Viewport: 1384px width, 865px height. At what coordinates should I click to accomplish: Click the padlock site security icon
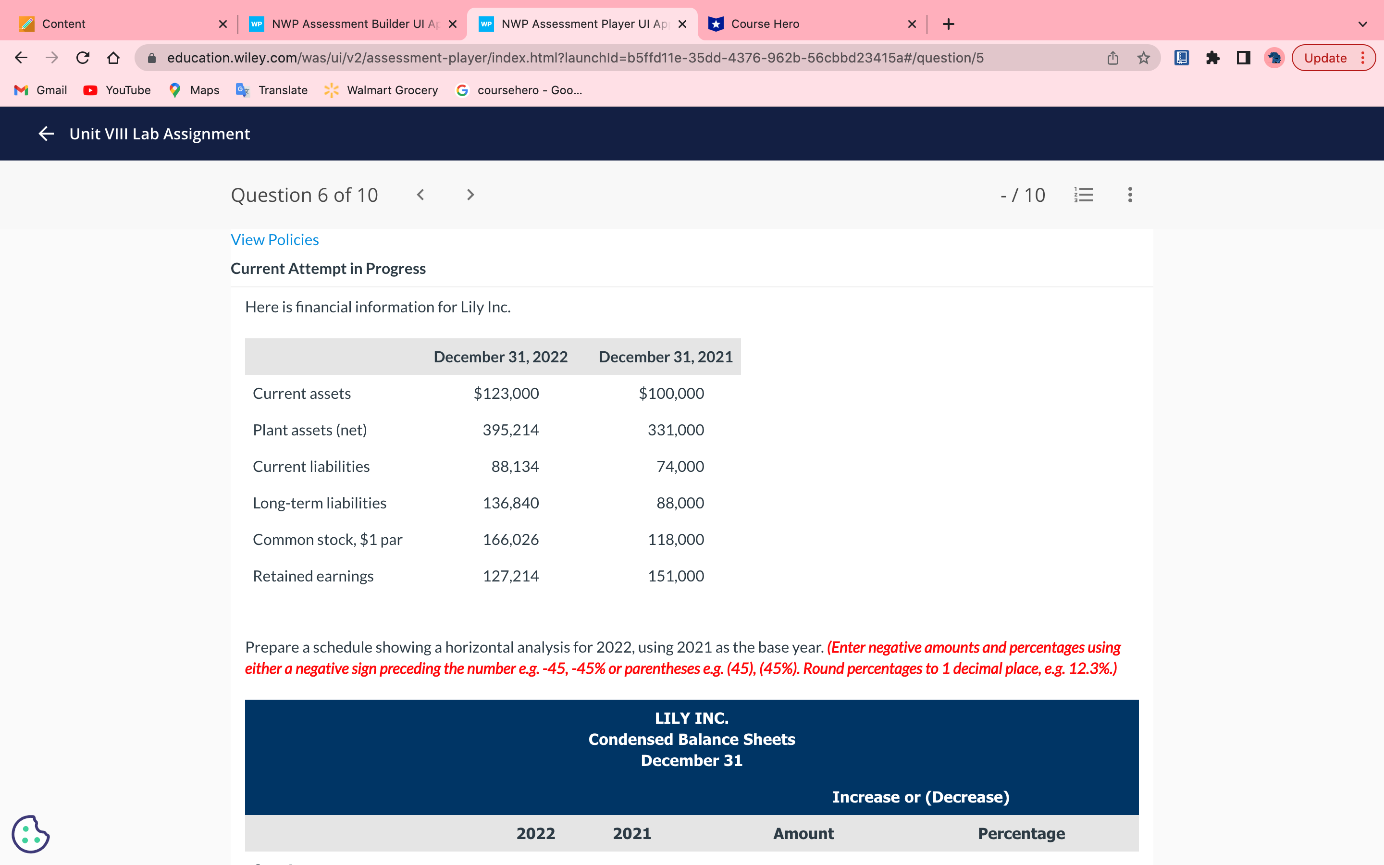[151, 57]
